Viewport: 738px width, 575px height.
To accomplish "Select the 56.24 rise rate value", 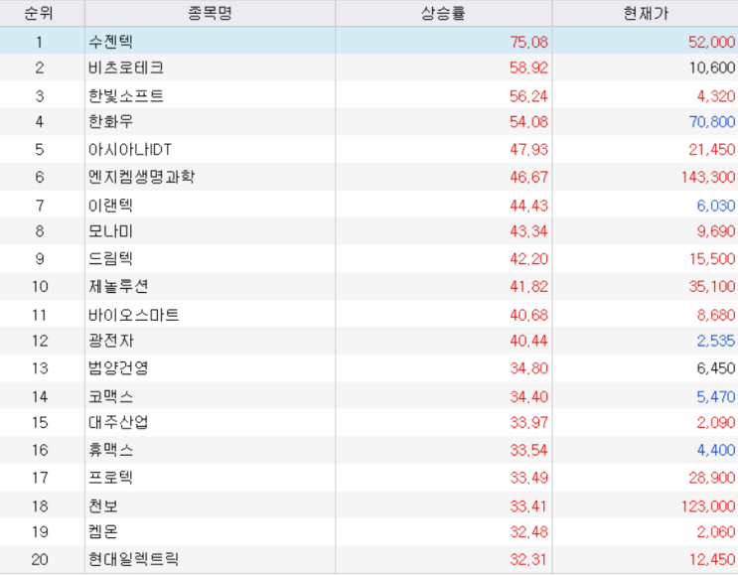I will pos(529,96).
